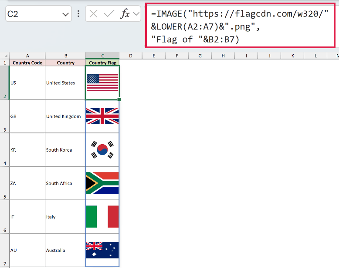Screen dimensions: 339x268
Task: Select the South Africa cell
Action: click(x=65, y=183)
